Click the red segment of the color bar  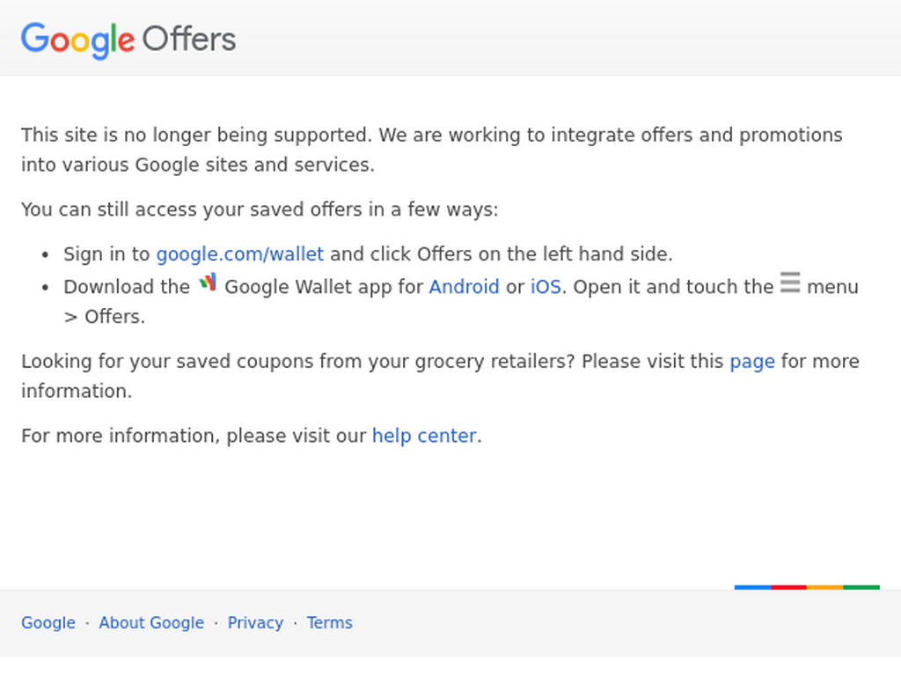pyautogui.click(x=789, y=587)
